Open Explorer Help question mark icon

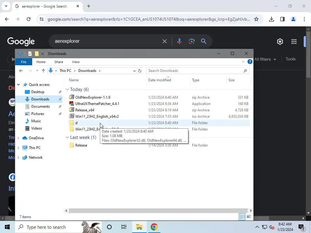click(250, 62)
